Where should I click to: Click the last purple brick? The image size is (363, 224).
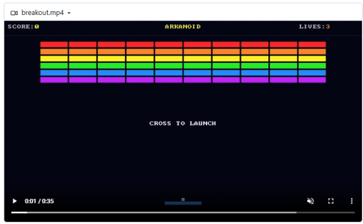pyautogui.click(x=312, y=80)
